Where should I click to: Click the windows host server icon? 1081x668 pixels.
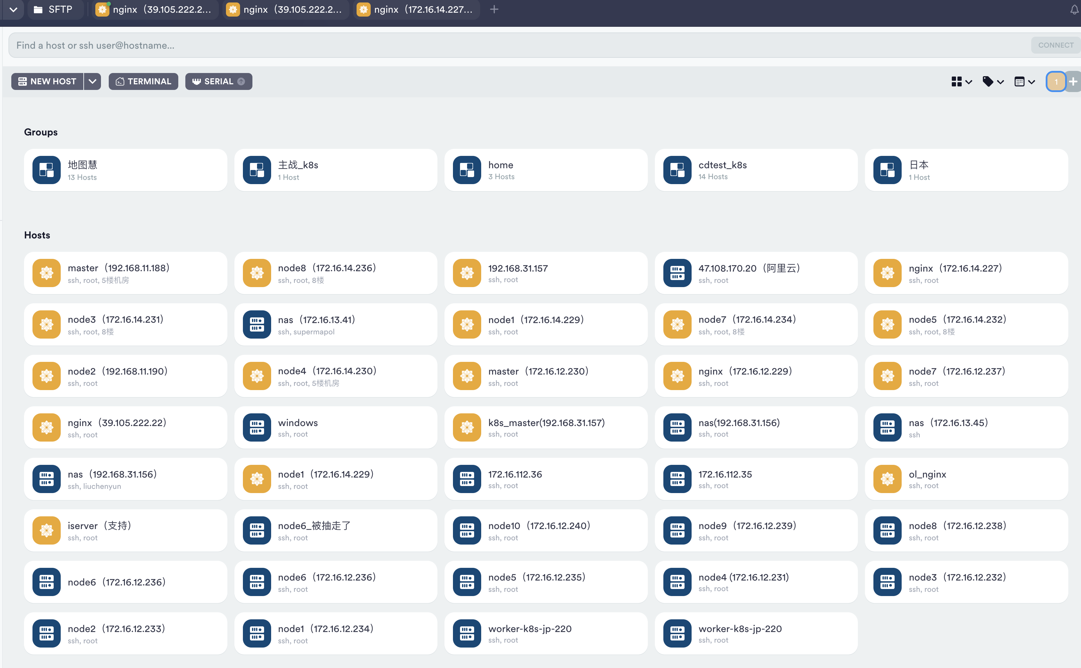[256, 428]
